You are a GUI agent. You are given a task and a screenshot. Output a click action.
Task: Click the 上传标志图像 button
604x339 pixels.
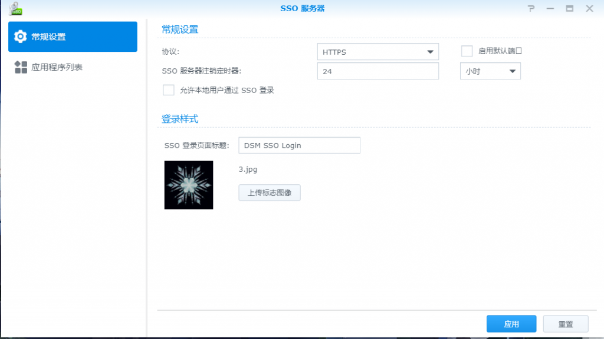(x=270, y=192)
